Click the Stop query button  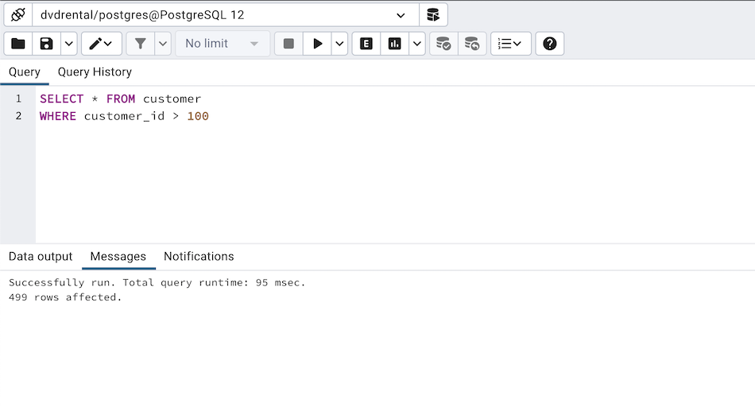click(288, 44)
